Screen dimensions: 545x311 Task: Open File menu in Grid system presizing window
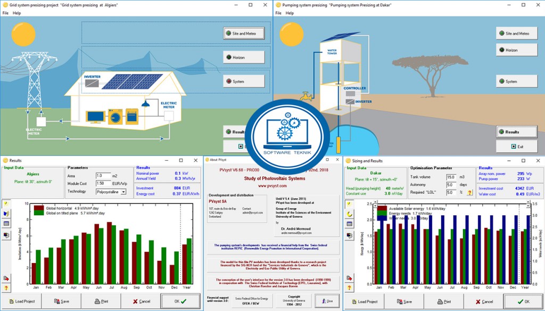pyautogui.click(x=5, y=13)
